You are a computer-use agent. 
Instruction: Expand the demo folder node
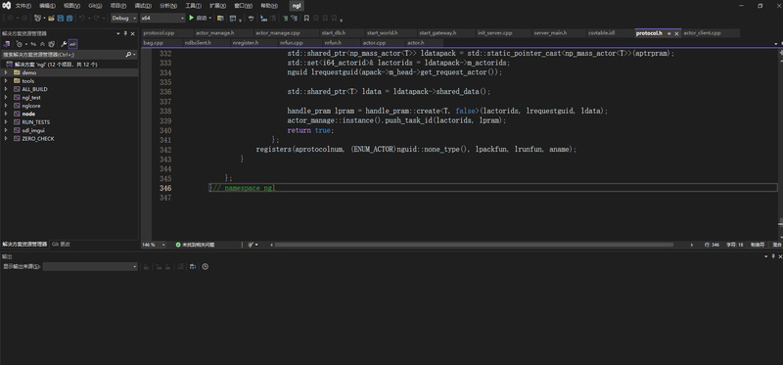pyautogui.click(x=6, y=72)
